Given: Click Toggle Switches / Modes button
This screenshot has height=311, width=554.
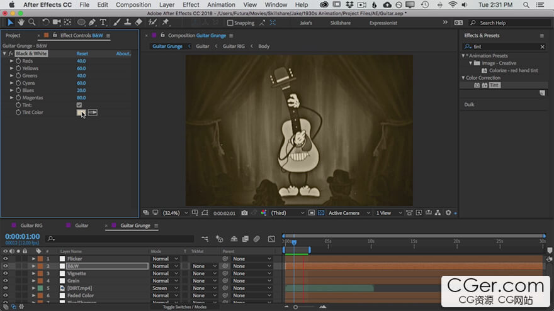Looking at the screenshot, I should tap(184, 307).
